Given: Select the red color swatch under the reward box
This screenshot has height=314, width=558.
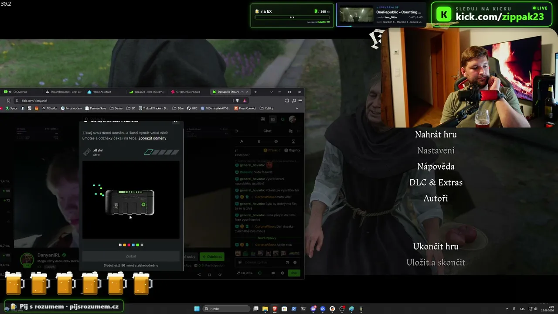Looking at the screenshot, I should [129, 245].
